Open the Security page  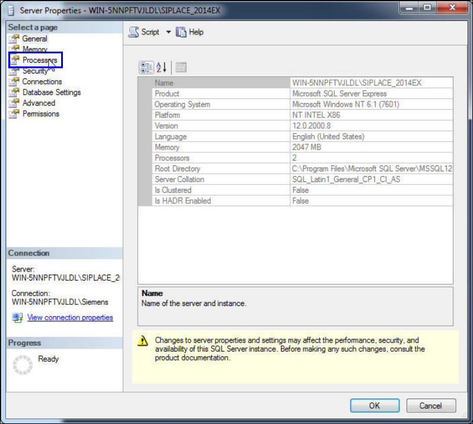[35, 71]
